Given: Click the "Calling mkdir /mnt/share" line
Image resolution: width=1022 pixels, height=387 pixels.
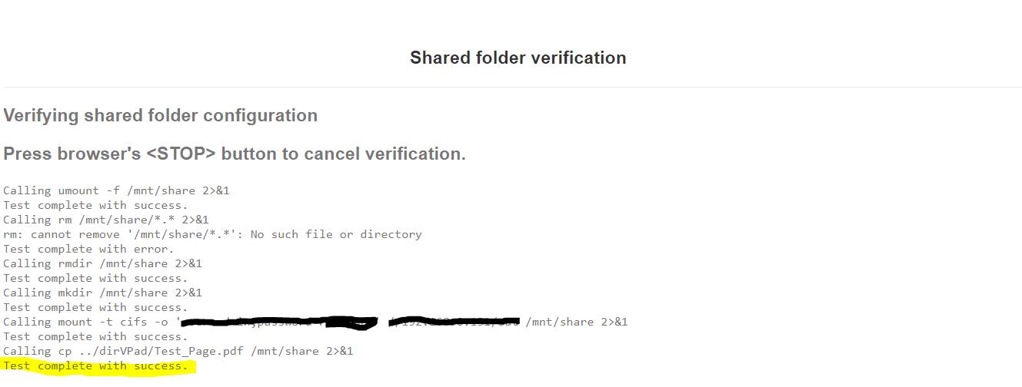Looking at the screenshot, I should pyautogui.click(x=102, y=293).
